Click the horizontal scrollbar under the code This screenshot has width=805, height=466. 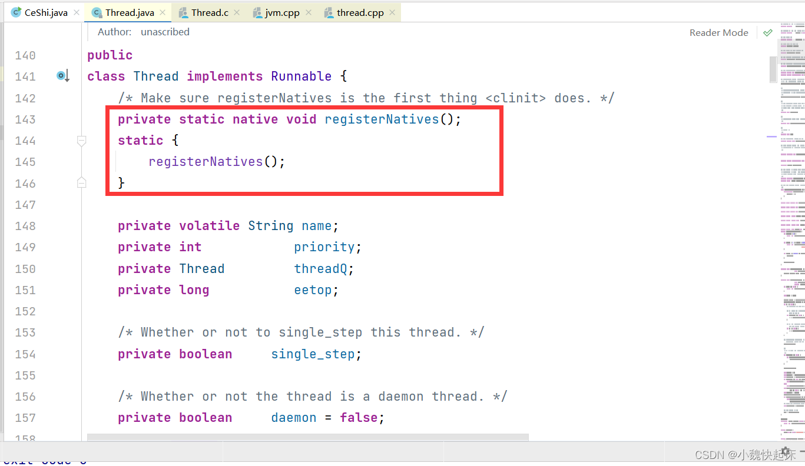pyautogui.click(x=308, y=437)
